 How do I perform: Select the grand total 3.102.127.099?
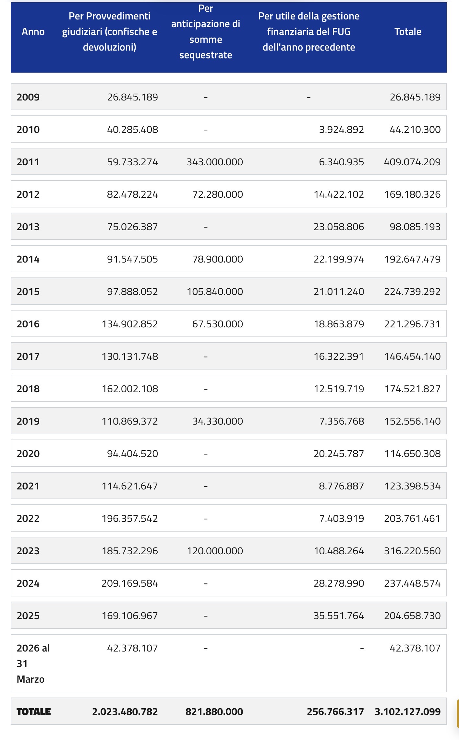407,711
